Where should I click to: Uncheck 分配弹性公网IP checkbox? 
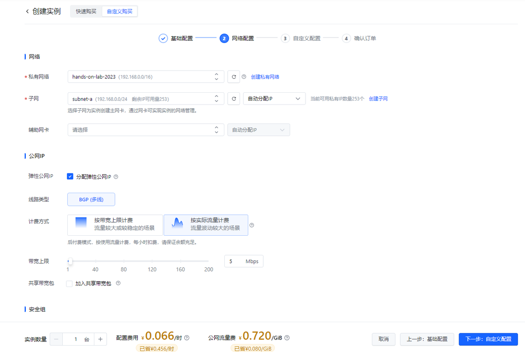coord(70,177)
